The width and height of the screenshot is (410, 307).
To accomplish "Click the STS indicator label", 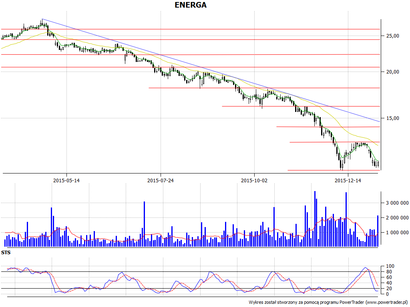I will [6, 253].
